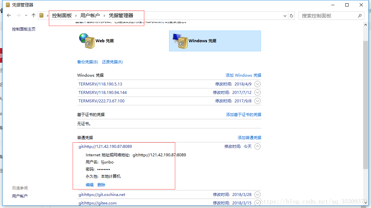Open git:https://git.oschina.net credential entry
Image resolution: width=371 pixels, height=208 pixels.
tap(102, 195)
